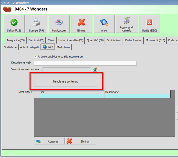Click the Link column header

(x=72, y=92)
